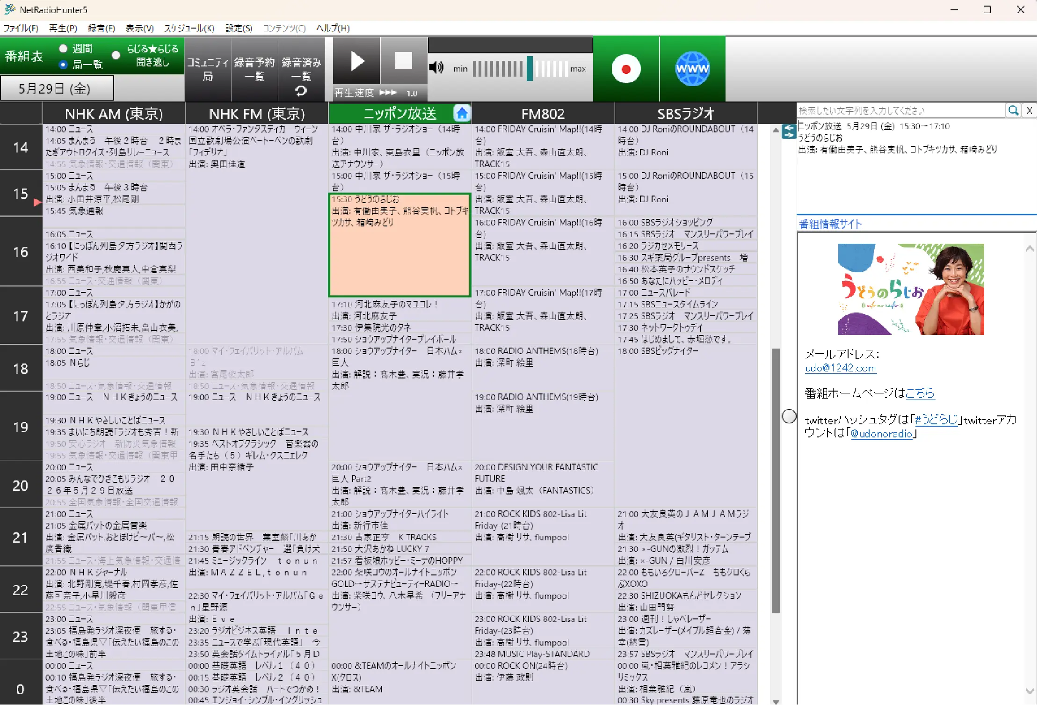
Task: Open the ヘルプ(H) menu
Action: 333,28
